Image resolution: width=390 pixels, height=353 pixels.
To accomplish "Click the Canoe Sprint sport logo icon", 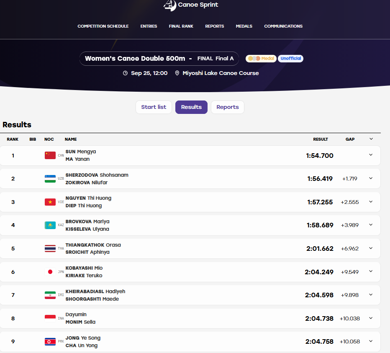I will tap(170, 5).
